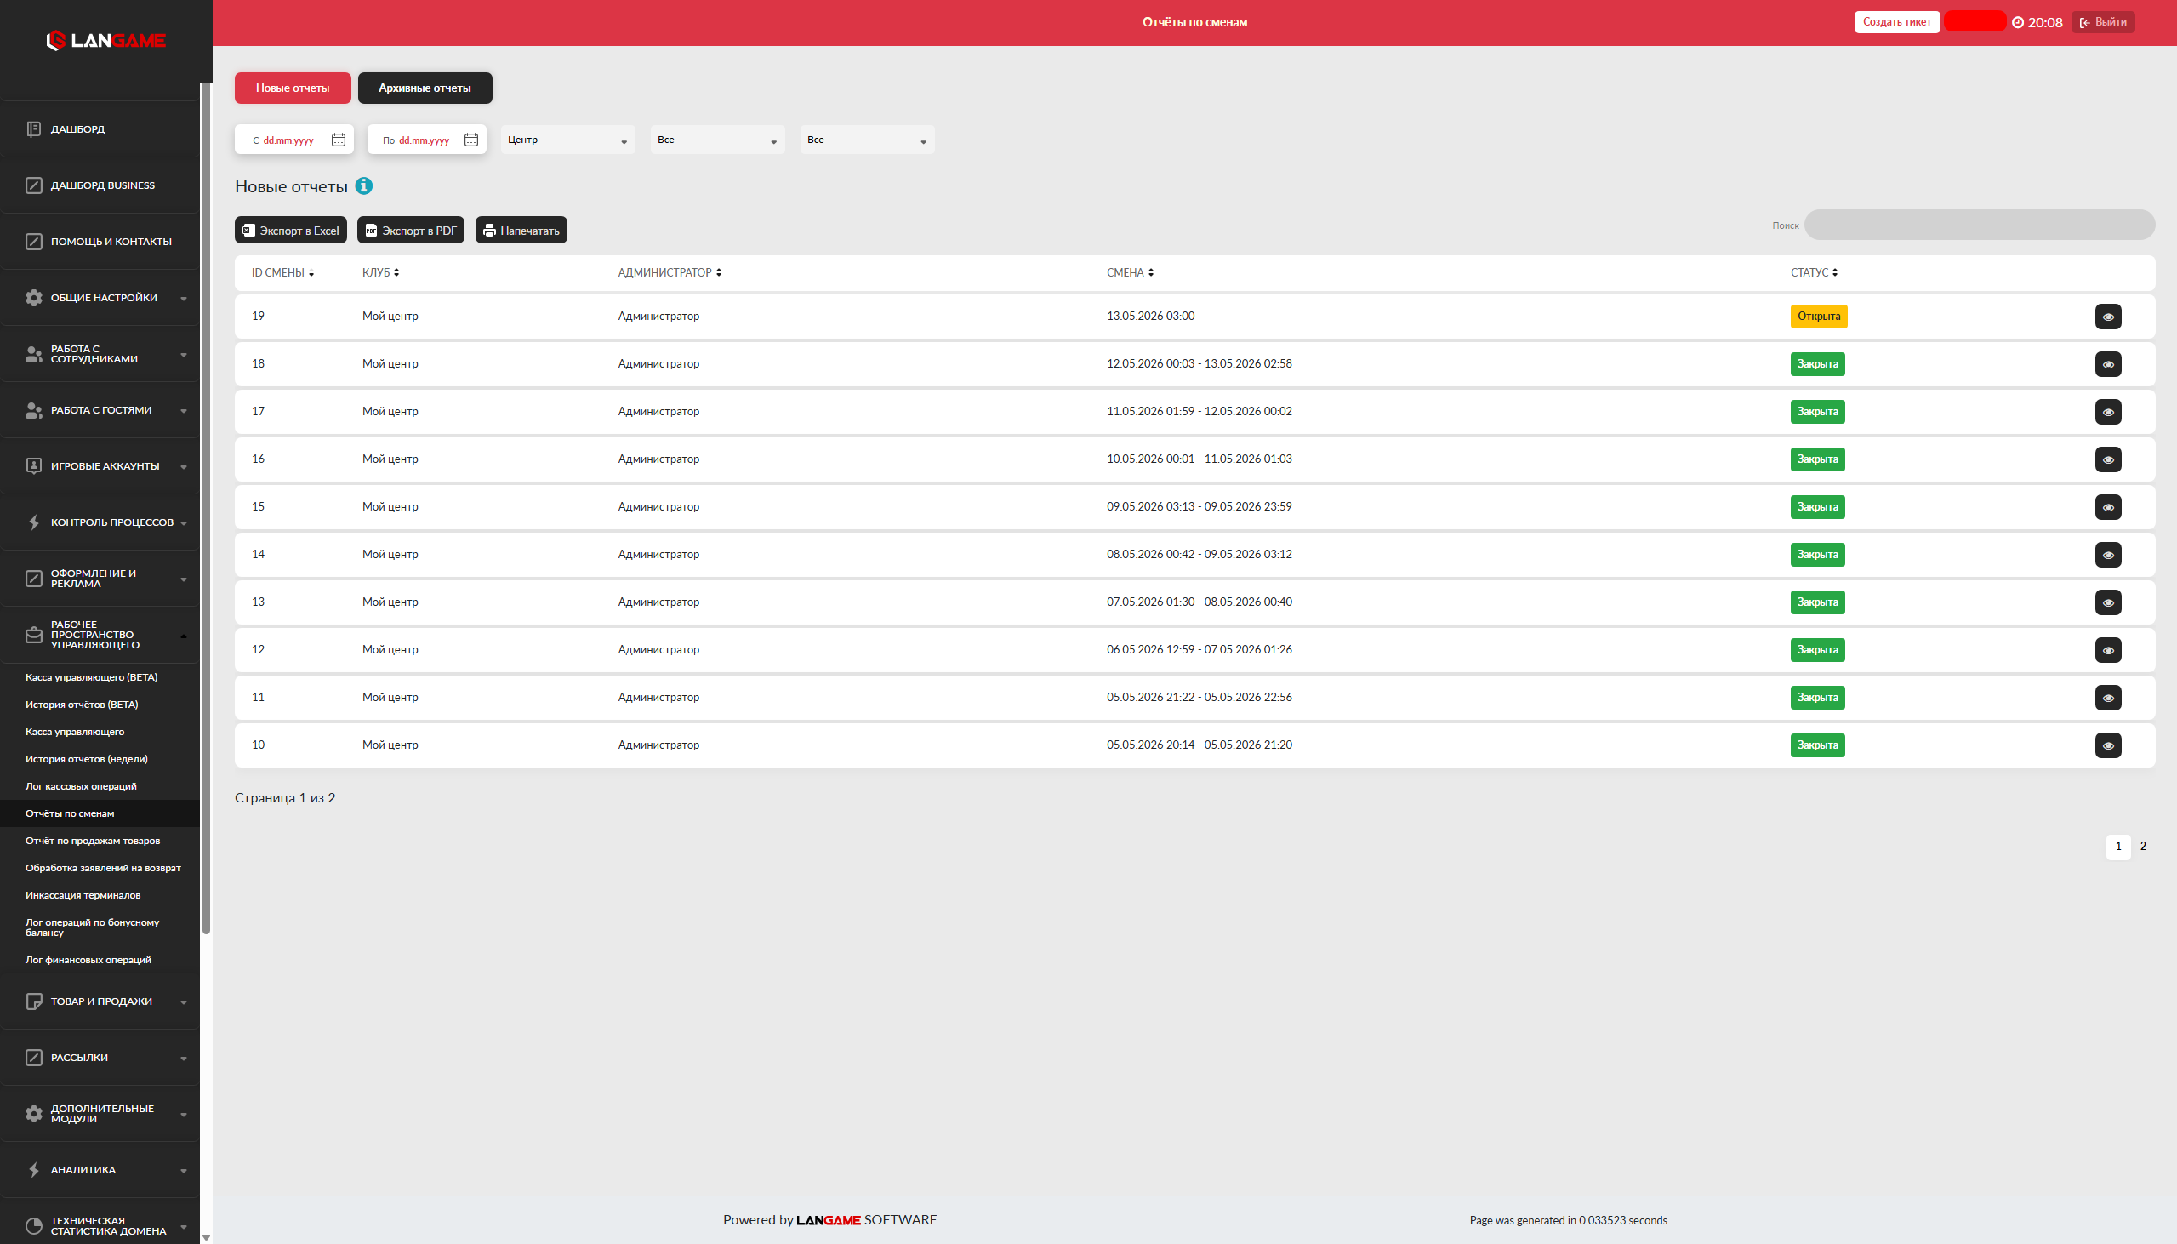Open История отчётов (недели) menu item

tap(86, 759)
